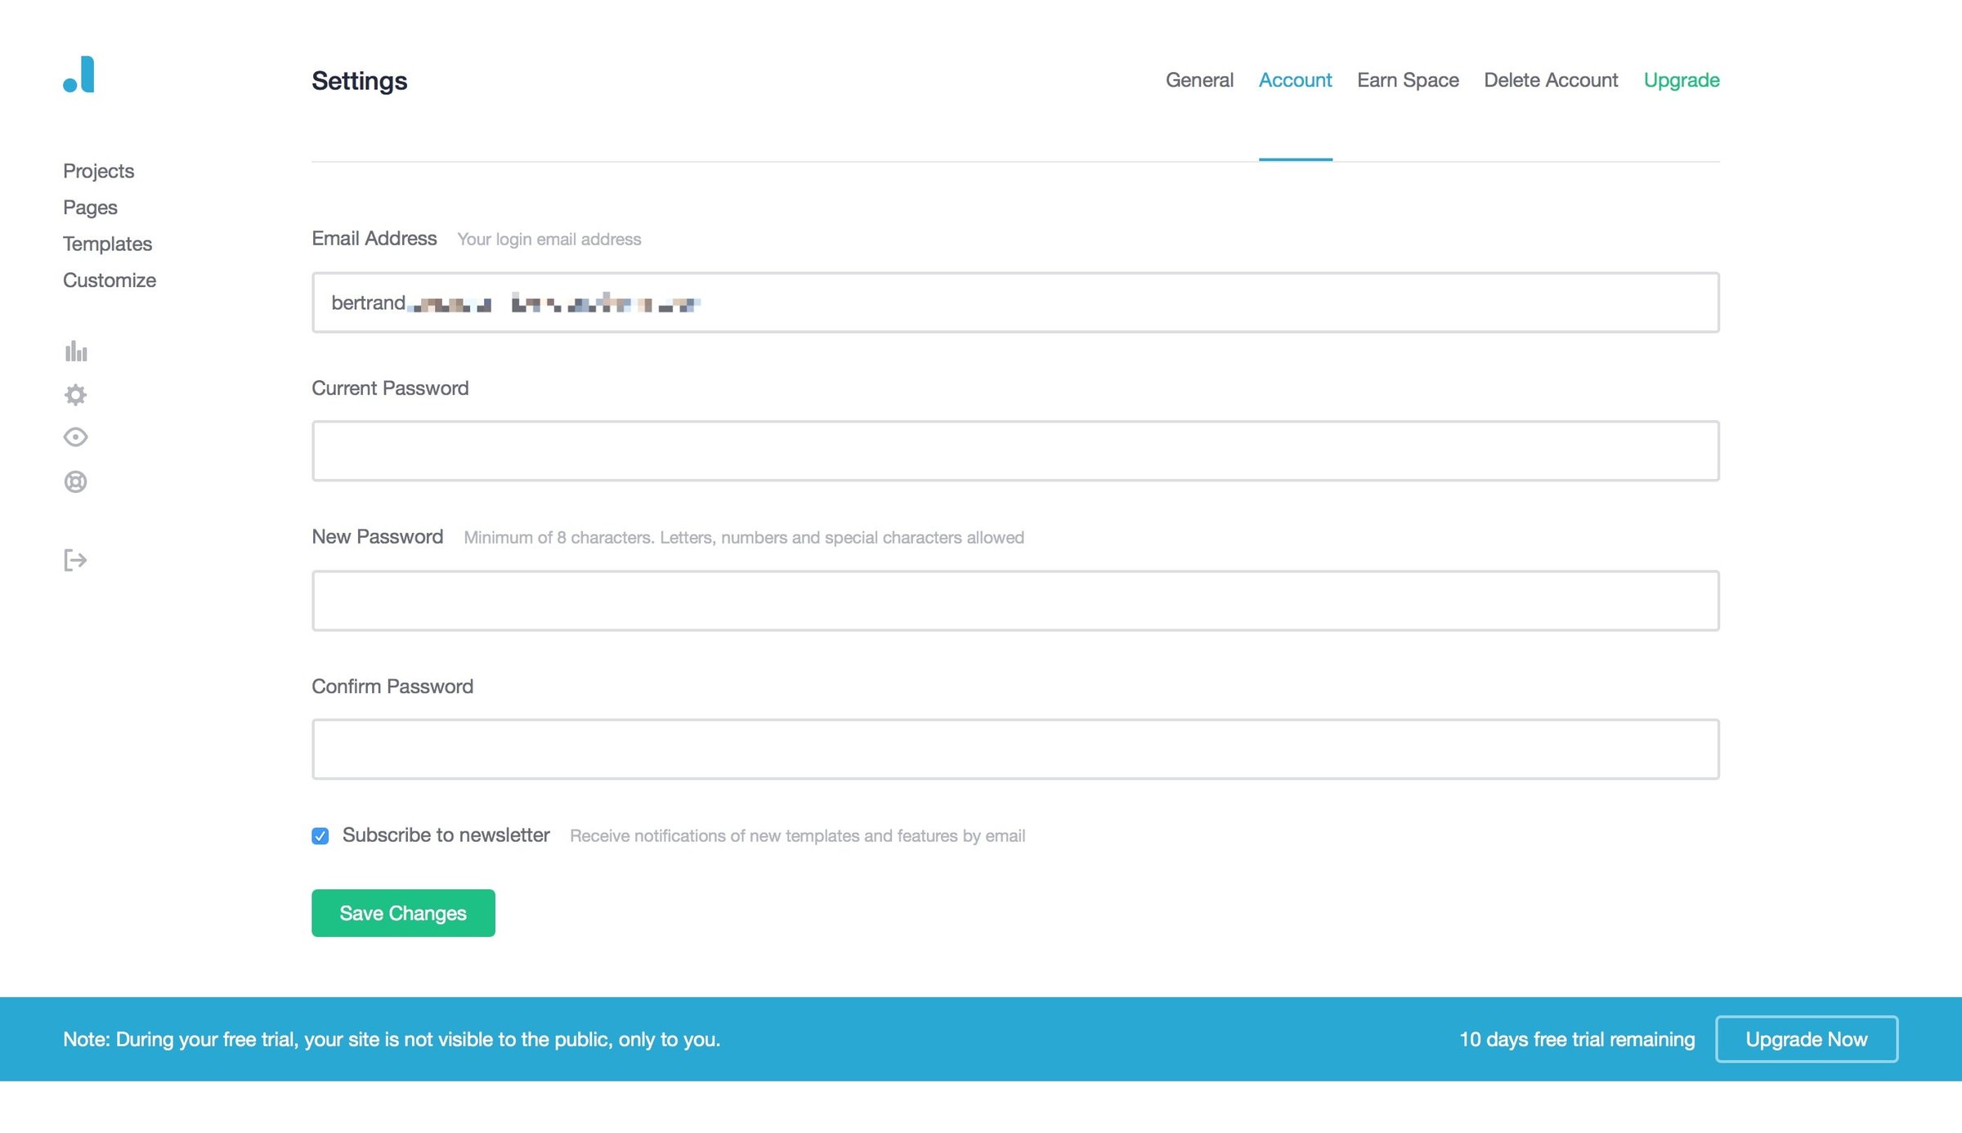Open Templates from the sidebar
1962x1133 pixels.
(107, 244)
